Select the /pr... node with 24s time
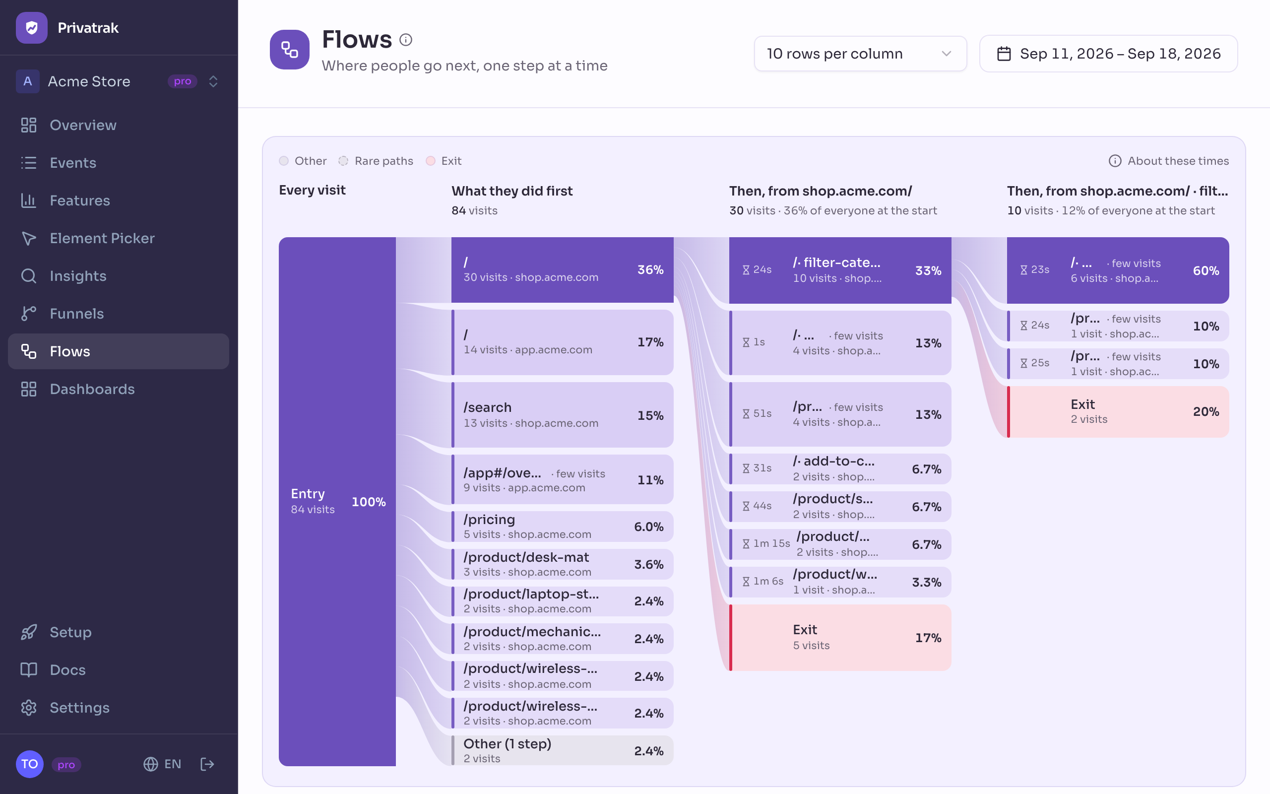The image size is (1270, 794). [x=1118, y=326]
